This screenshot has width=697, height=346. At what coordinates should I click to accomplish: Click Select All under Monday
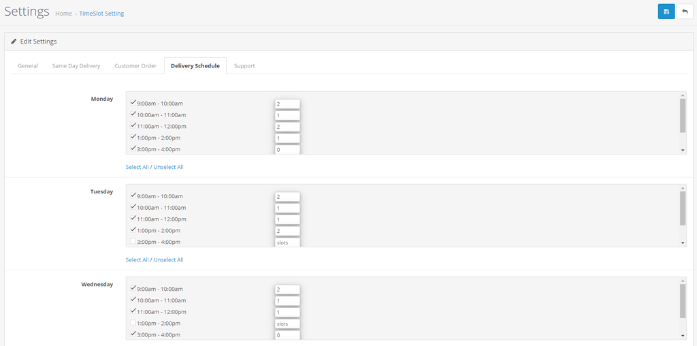point(137,168)
